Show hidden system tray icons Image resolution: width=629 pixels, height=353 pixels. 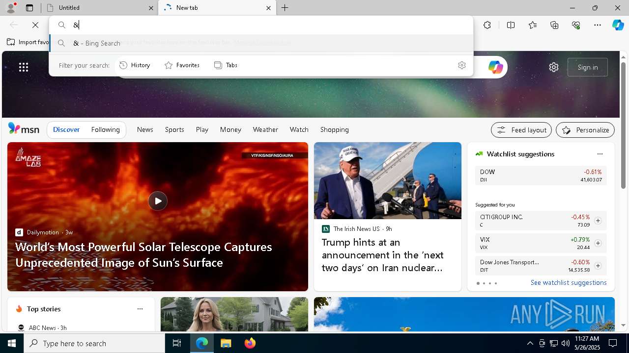(x=530, y=343)
